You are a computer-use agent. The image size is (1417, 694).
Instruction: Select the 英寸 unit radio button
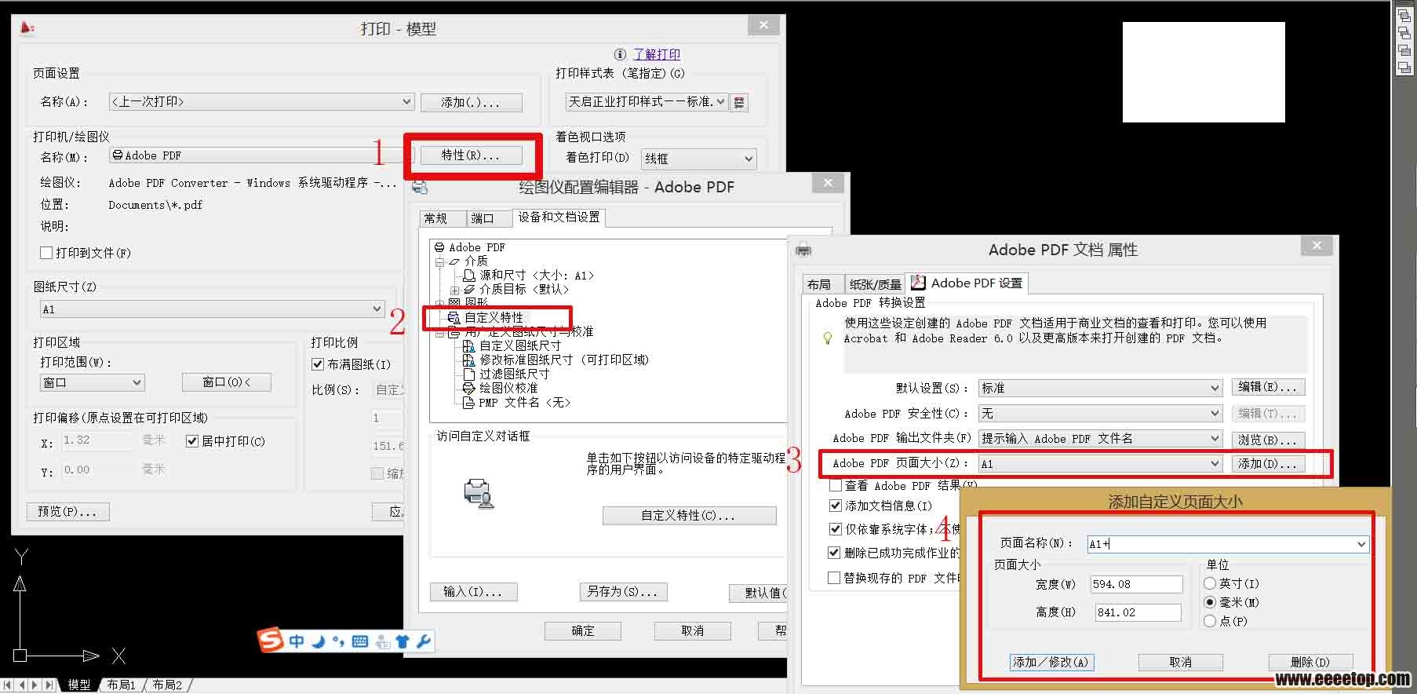[x=1210, y=583]
